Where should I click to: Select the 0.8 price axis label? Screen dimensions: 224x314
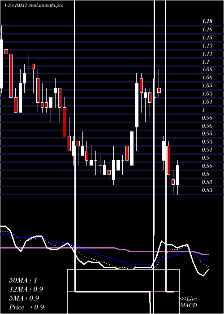click(206, 174)
